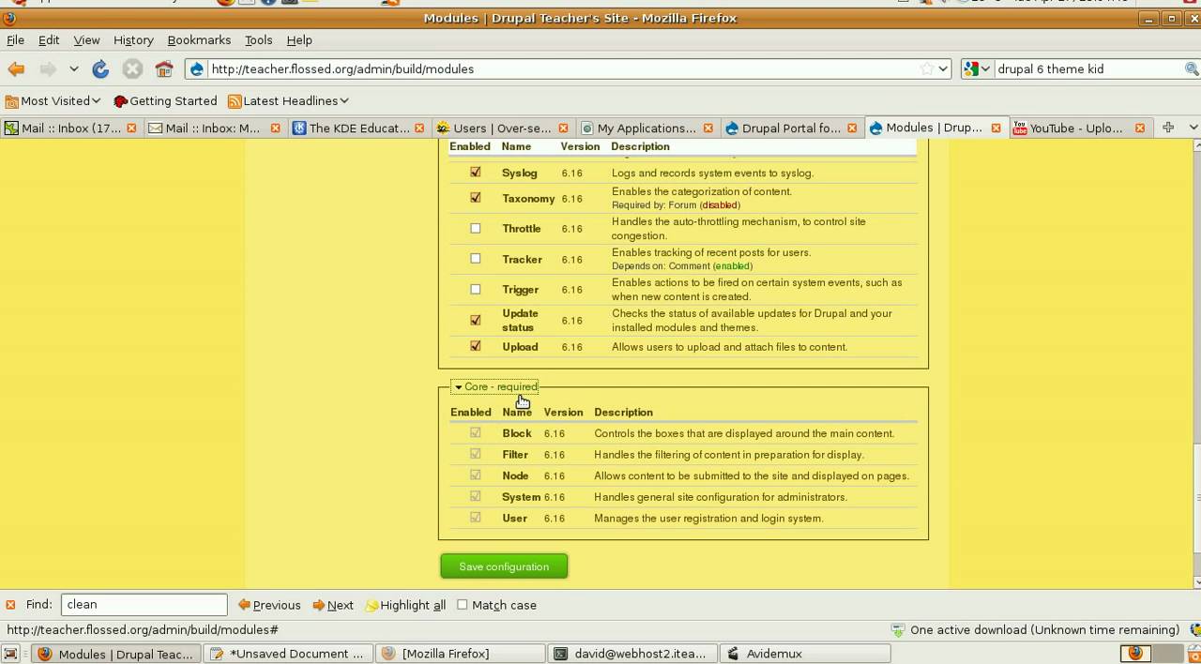The width and height of the screenshot is (1201, 664).
Task: Uncheck the Syslog module checkbox
Action: click(x=476, y=173)
